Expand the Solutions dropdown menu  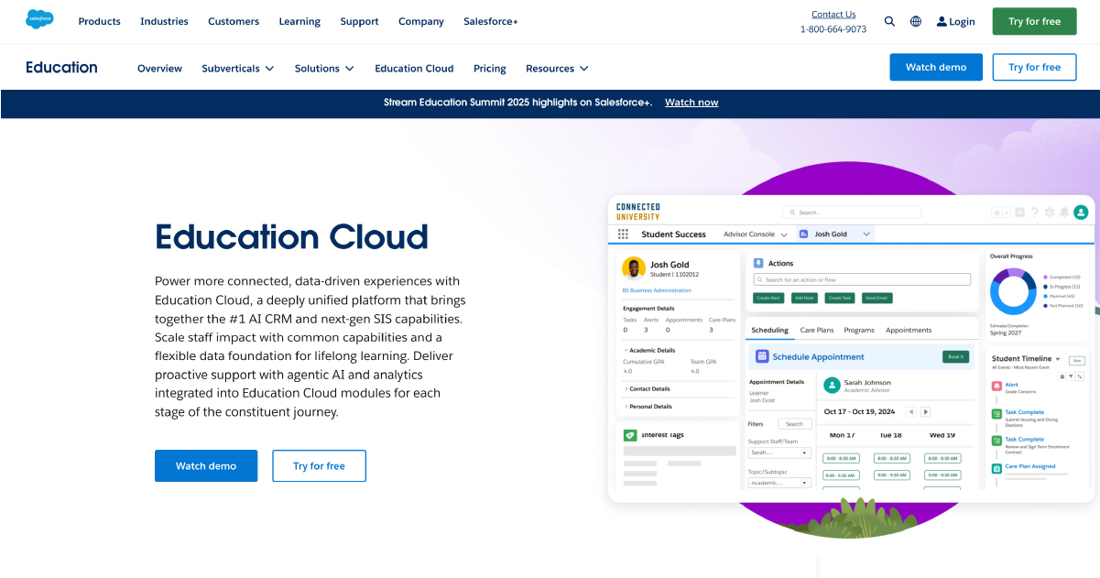[x=325, y=68]
